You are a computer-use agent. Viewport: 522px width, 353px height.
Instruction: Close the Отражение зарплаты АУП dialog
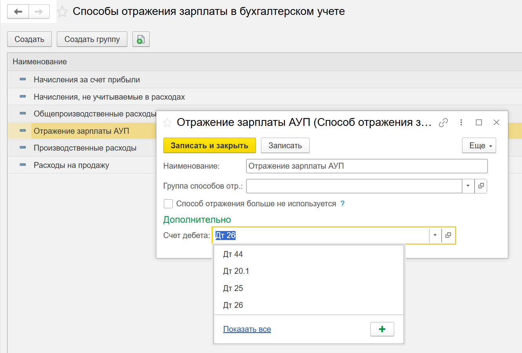(x=497, y=123)
